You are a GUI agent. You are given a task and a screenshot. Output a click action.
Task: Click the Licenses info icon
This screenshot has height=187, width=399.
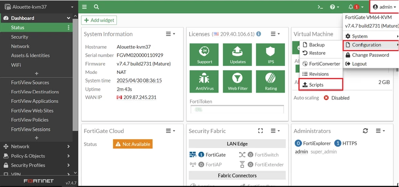click(x=259, y=34)
